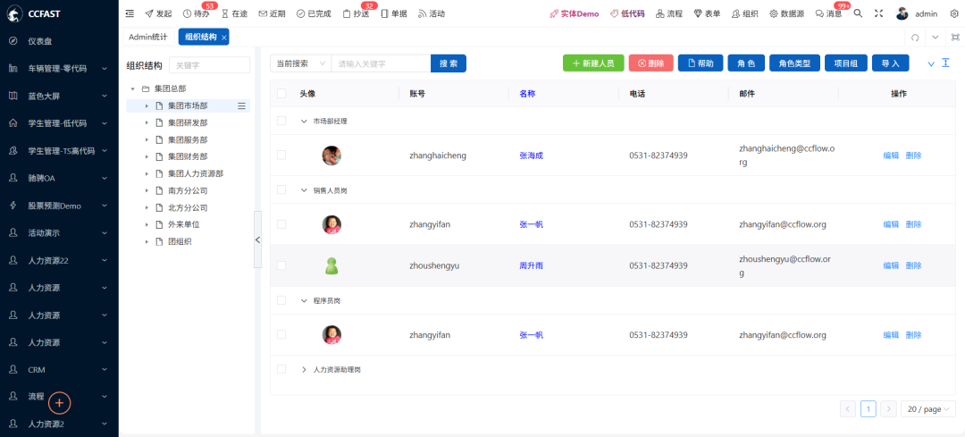Click the orange plus floating button

coord(60,402)
